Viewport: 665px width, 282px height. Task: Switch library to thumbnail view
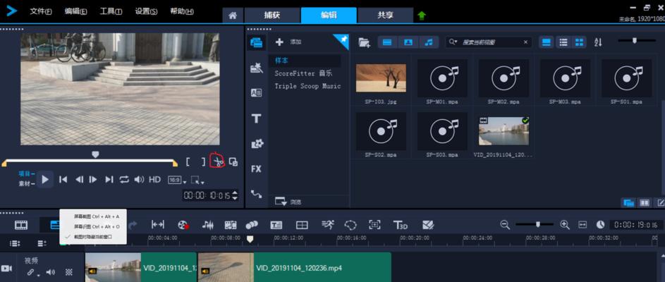[579, 42]
